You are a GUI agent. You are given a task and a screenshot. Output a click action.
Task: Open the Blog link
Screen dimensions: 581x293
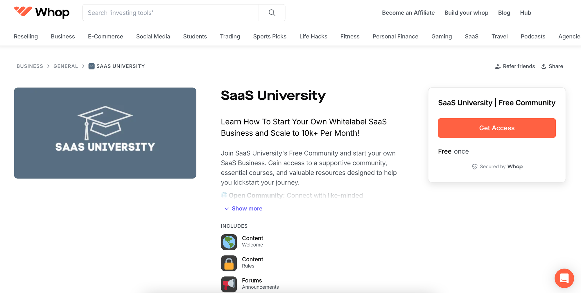504,13
